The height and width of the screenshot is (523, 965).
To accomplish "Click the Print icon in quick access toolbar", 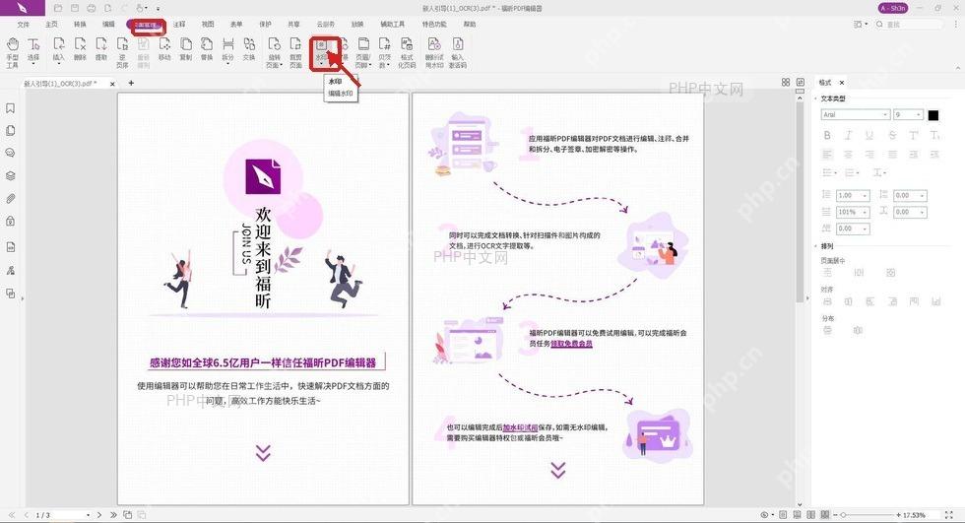I will tap(91, 8).
